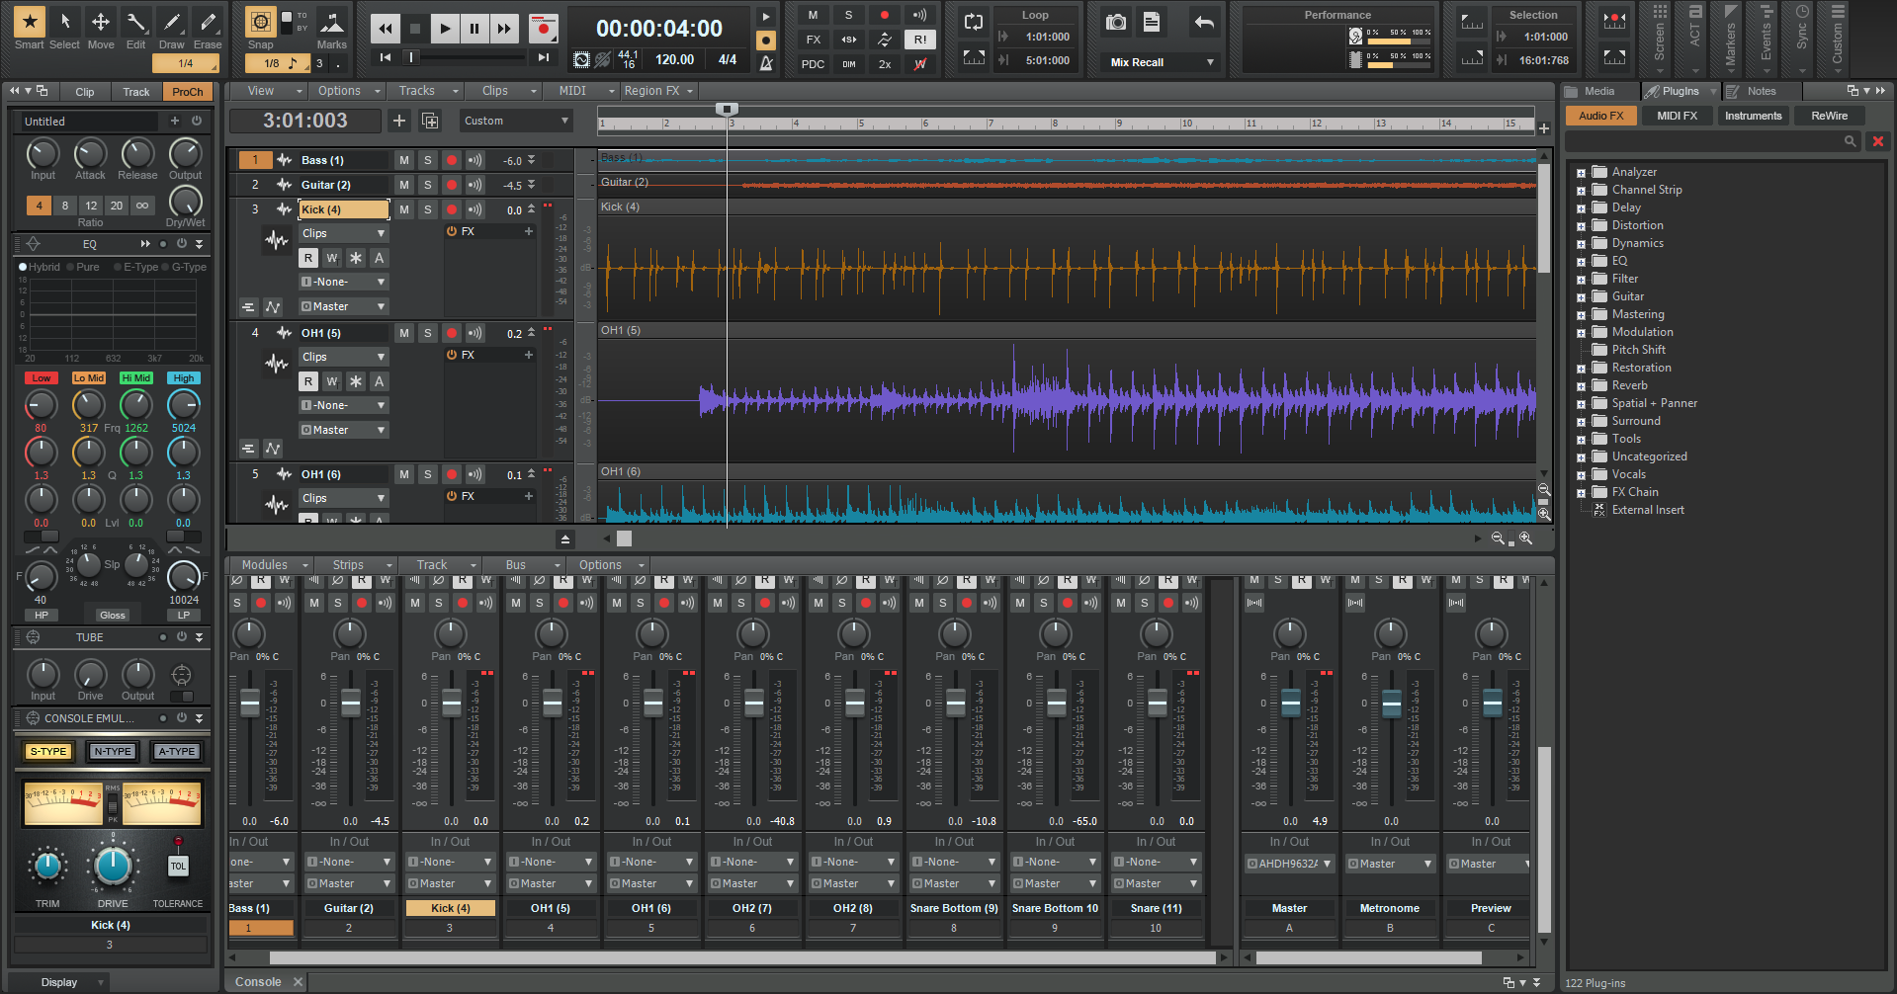The image size is (1897, 994).
Task: Mute the Bass (1) track
Action: coord(403,159)
